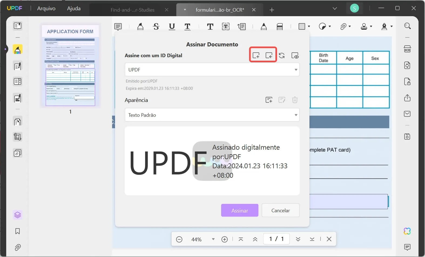Open the Convert PDF icon
Image resolution: width=425 pixels, height=257 pixels.
click(x=407, y=65)
